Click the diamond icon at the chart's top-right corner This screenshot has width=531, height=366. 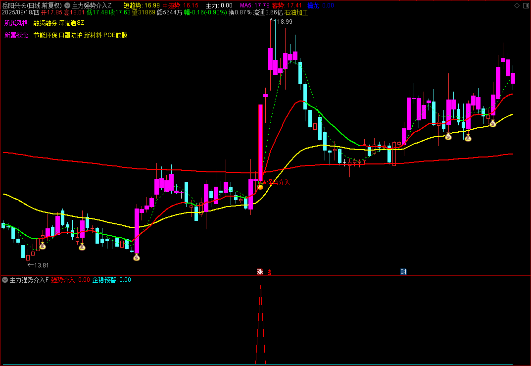coord(517,5)
